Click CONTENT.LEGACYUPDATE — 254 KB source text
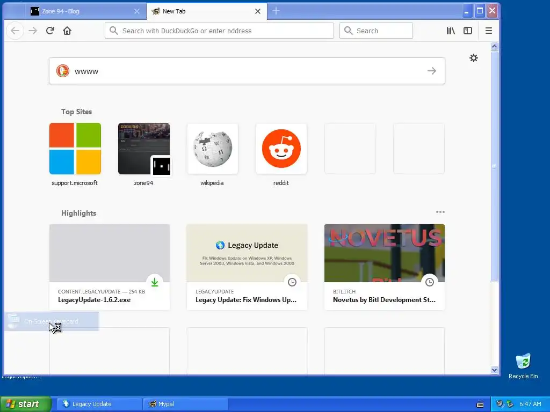 (102, 291)
